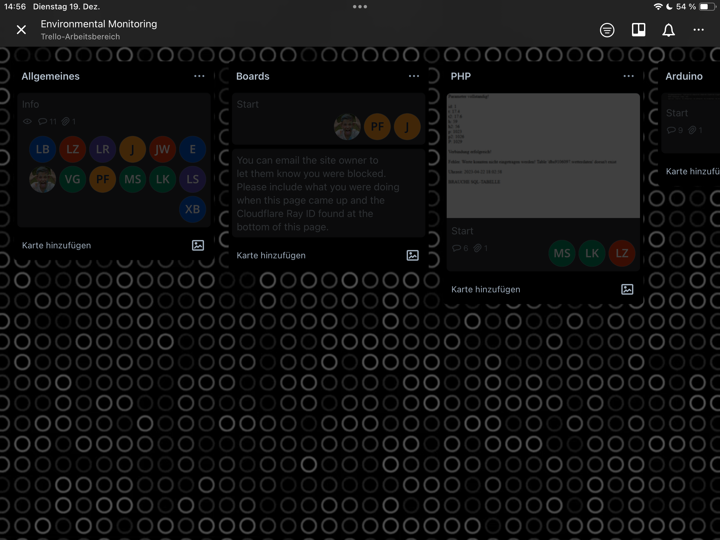
Task: Open board menu three-dots in header
Action: coord(698,30)
